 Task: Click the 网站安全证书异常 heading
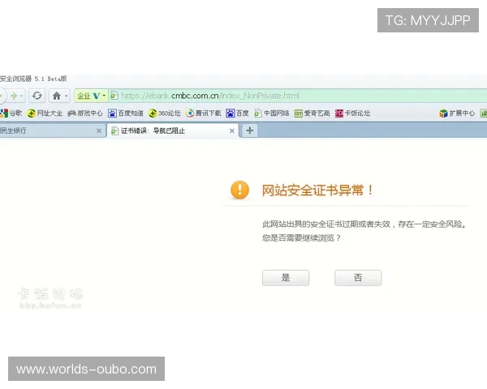click(x=317, y=190)
